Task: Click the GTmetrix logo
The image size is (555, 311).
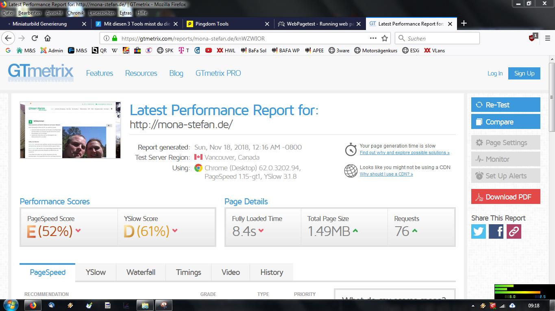Action: (41, 73)
